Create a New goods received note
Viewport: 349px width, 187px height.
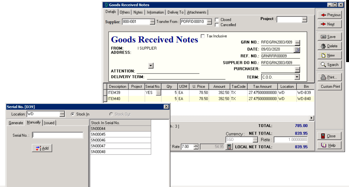pos(330,55)
